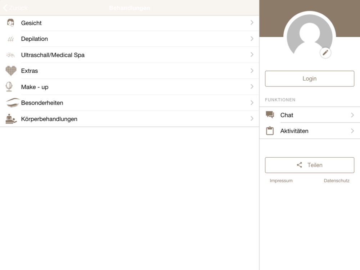
Task: Click the Chat speech bubbles icon
Action: coord(270,114)
